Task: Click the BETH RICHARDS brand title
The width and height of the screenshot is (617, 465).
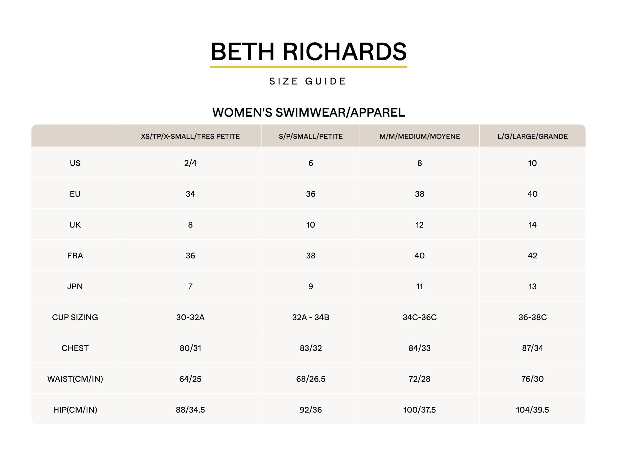Action: [x=308, y=52]
